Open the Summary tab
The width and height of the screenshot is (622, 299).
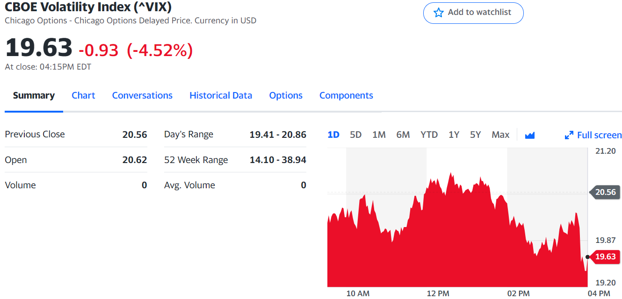coord(34,95)
